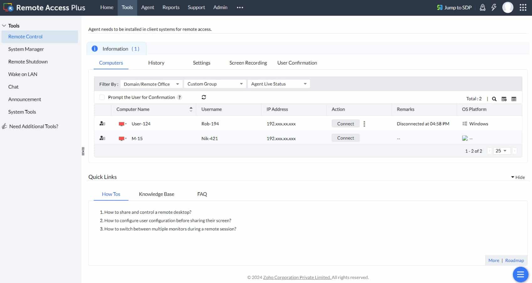Open notifications via the bell icon
Screen dimensions: 532x283
483,7
